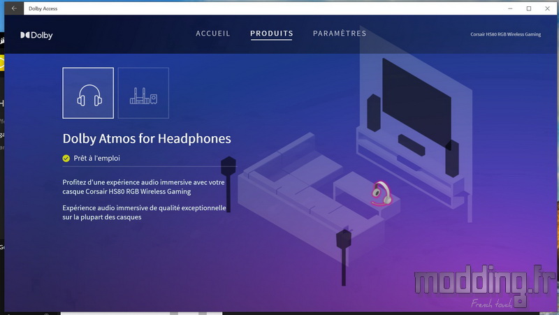This screenshot has height=315, width=559.
Task: Open the PARAMÈTRES tab
Action: click(x=340, y=34)
